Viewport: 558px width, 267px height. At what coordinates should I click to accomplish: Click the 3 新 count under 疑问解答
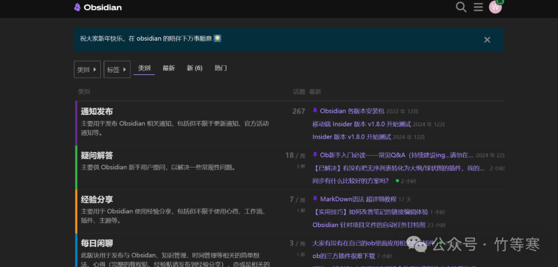(301, 166)
